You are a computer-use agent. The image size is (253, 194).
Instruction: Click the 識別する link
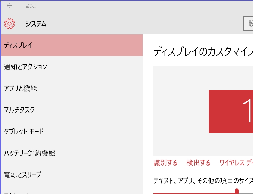coord(165,163)
